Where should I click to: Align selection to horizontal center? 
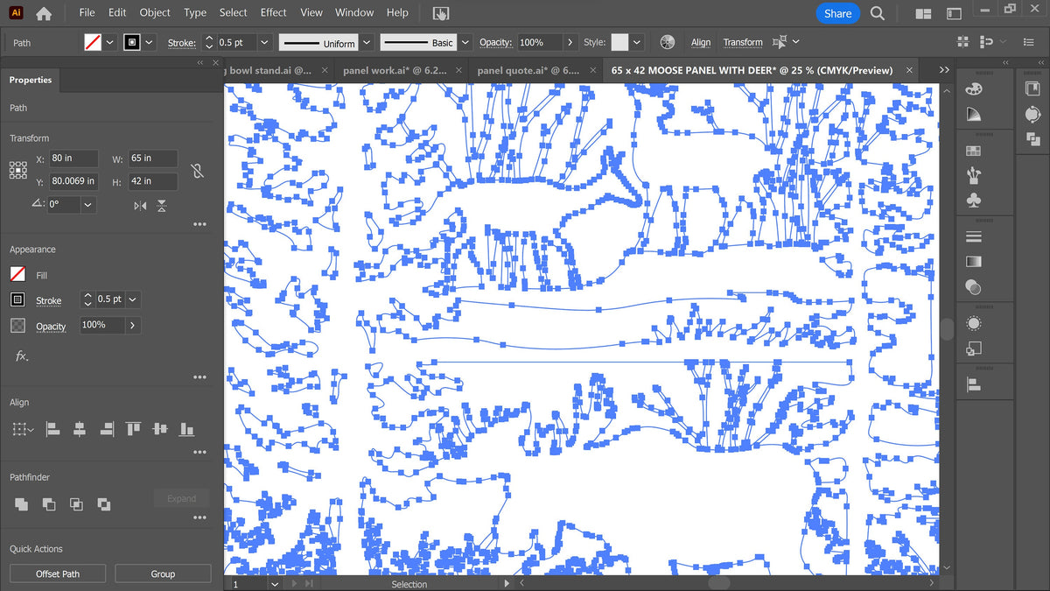[79, 429]
